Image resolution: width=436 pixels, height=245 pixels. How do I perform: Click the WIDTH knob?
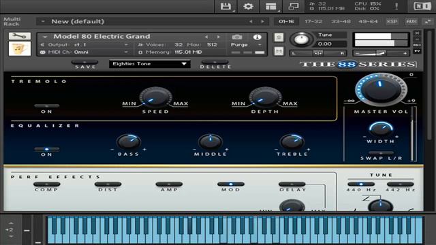pyautogui.click(x=381, y=129)
